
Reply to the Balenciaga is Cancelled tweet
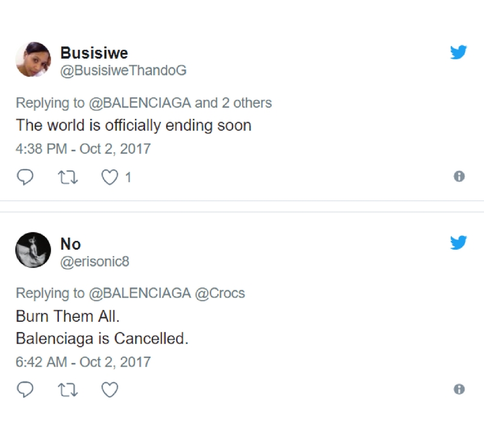click(23, 390)
